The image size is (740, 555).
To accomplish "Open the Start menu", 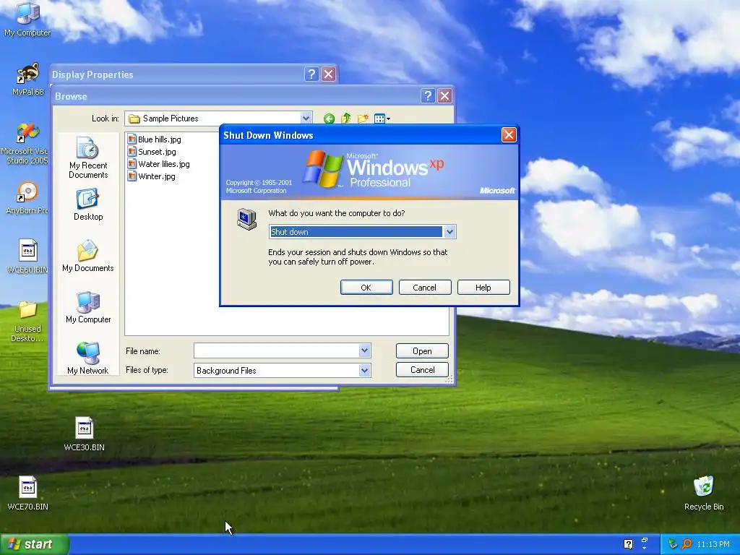I will [34, 544].
